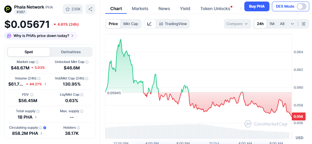This screenshot has height=144, width=312.
Task: Click the USD currency label on chart
Action: click(x=299, y=138)
